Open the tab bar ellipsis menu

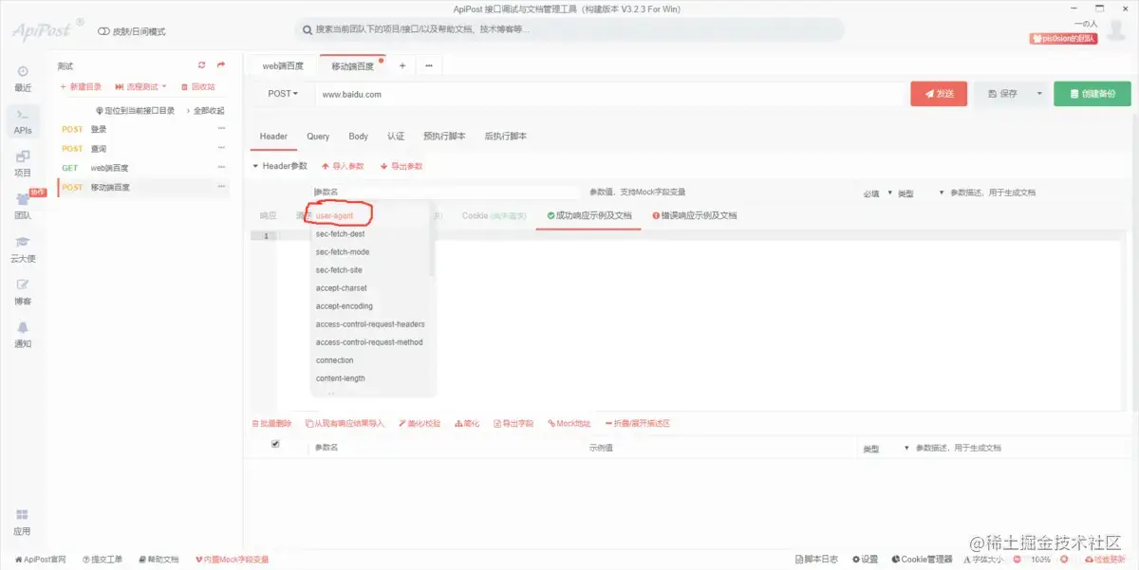429,66
